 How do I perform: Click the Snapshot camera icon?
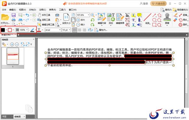(x=57, y=15)
